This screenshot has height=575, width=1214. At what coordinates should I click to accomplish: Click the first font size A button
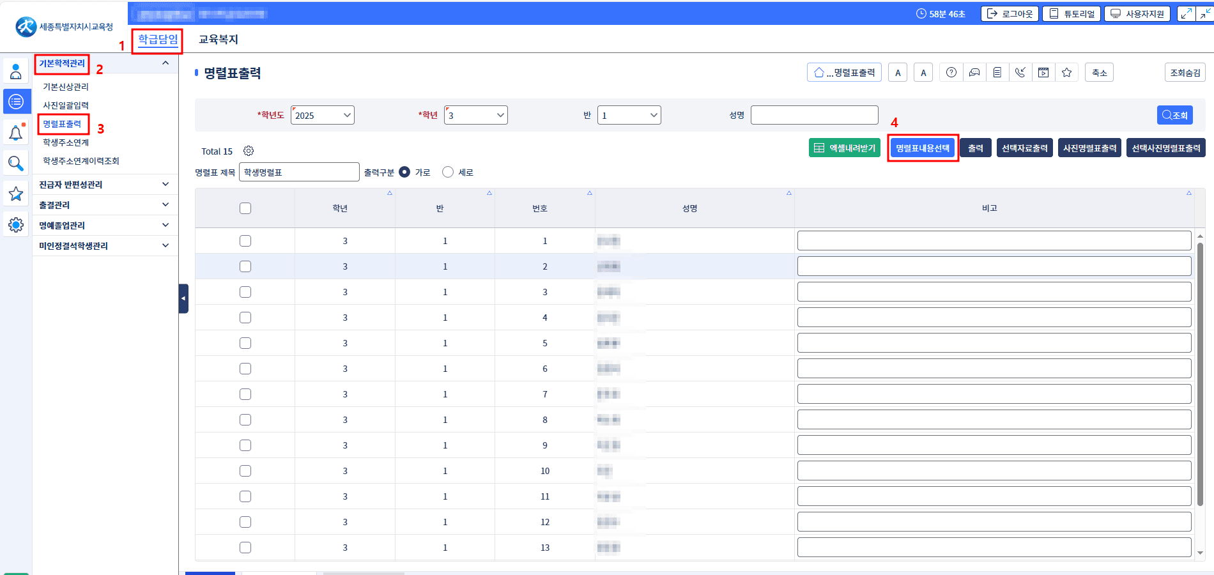click(x=898, y=73)
